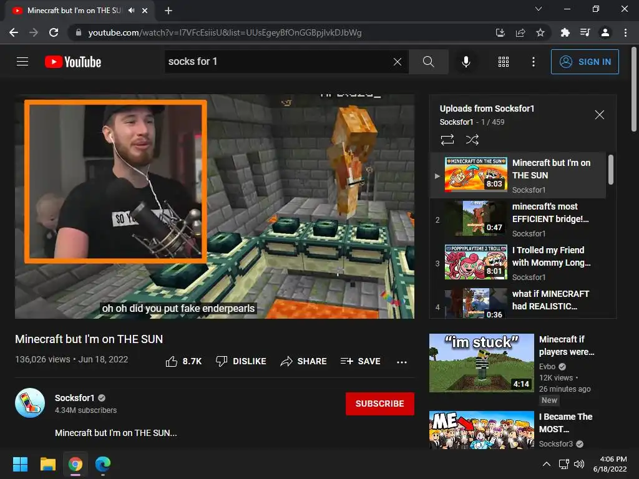Subscribe to Socksfor1 channel
This screenshot has width=639, height=479.
(x=380, y=404)
